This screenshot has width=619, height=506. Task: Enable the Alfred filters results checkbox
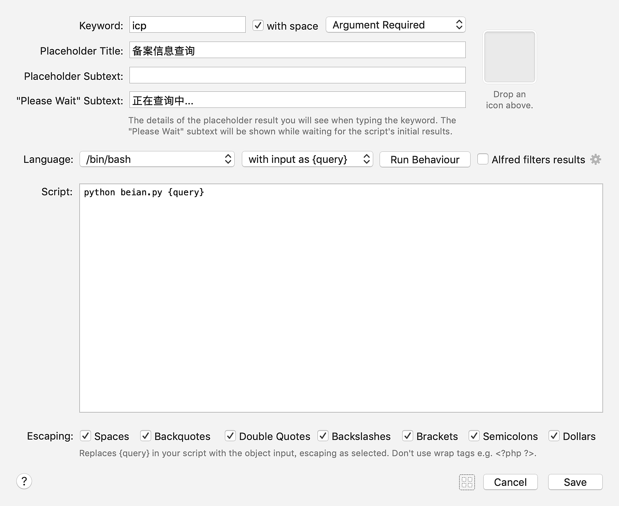point(482,159)
